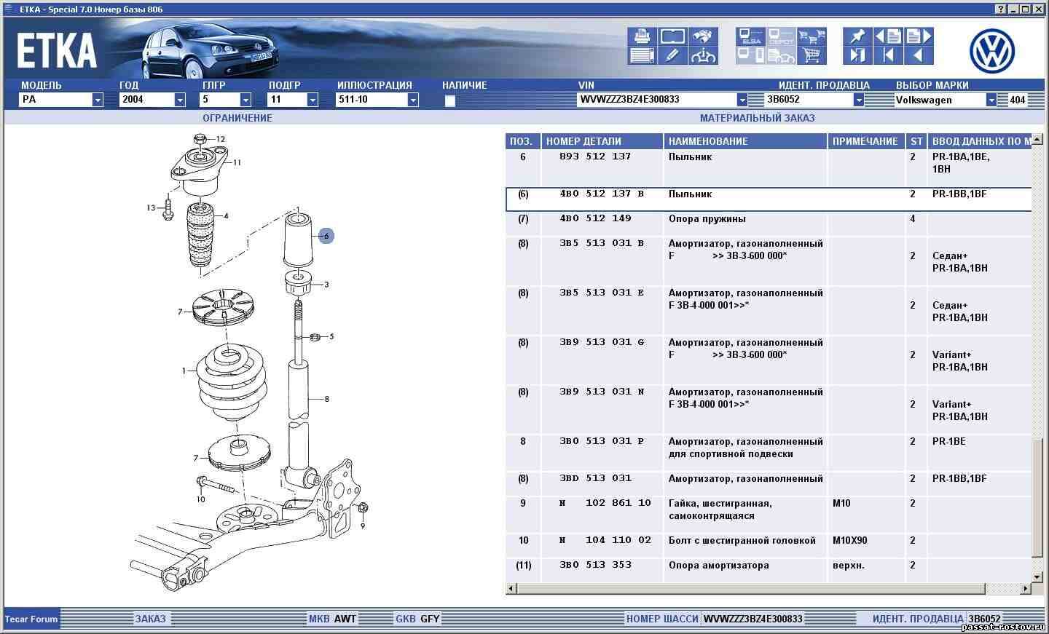Jump to first with the bar-and-arrow icon
1049x634 pixels.
coord(888,55)
